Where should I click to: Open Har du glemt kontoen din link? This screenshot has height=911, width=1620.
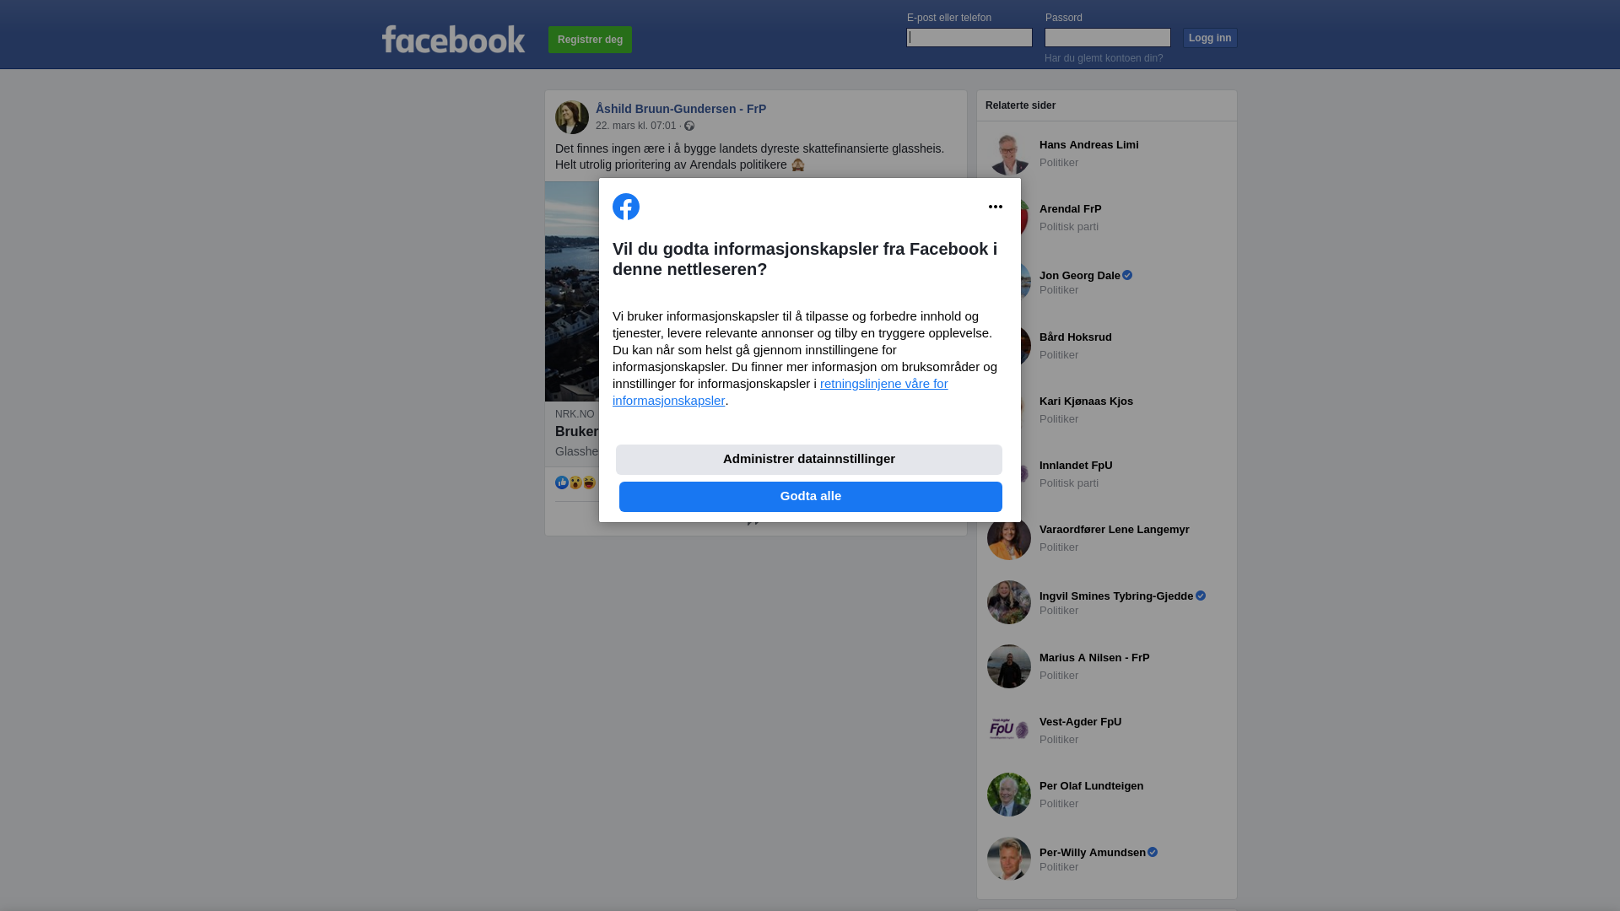[1104, 58]
